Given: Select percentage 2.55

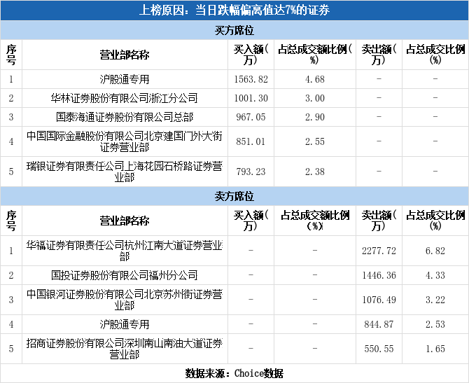Looking at the screenshot, I should coord(315,141).
